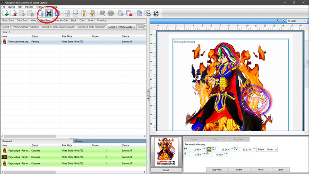Image resolution: width=309 pixels, height=174 pixels.
Task: Switch to the Reserved tab
Action: (x=37, y=141)
